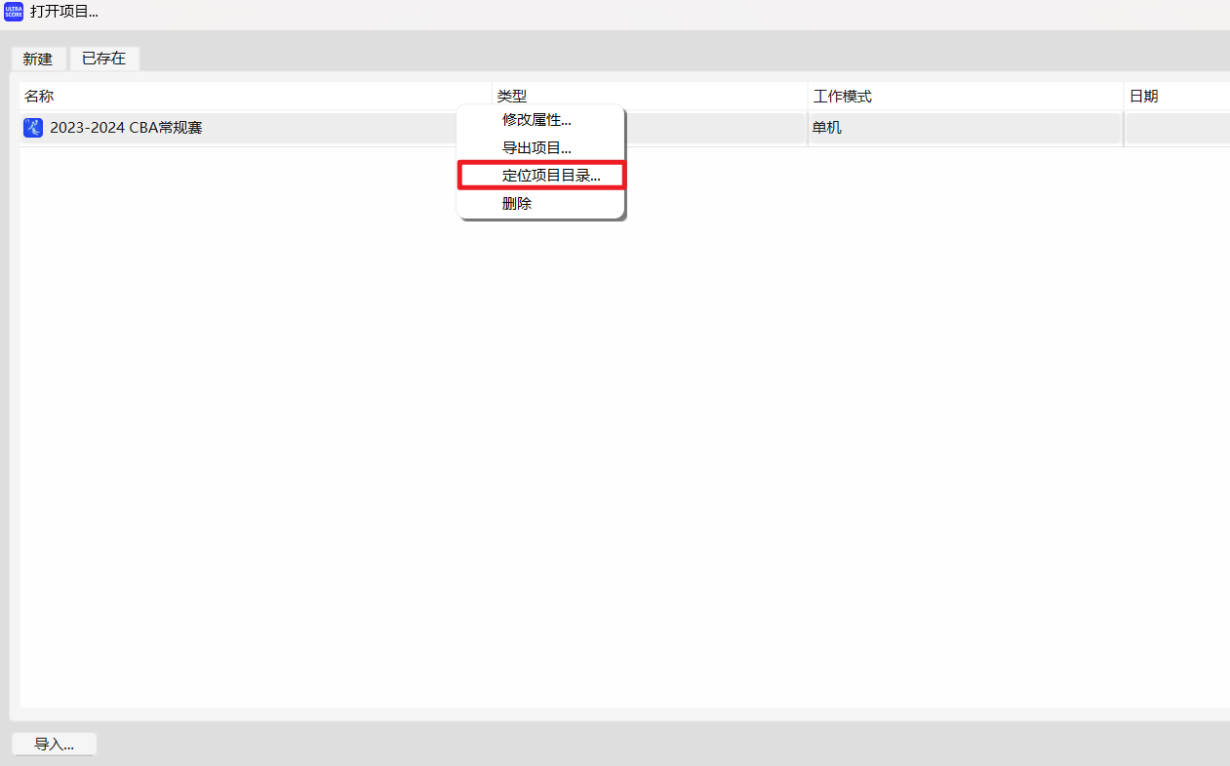
Task: Click the 导入 button at bottom left
Action: pyautogui.click(x=54, y=743)
